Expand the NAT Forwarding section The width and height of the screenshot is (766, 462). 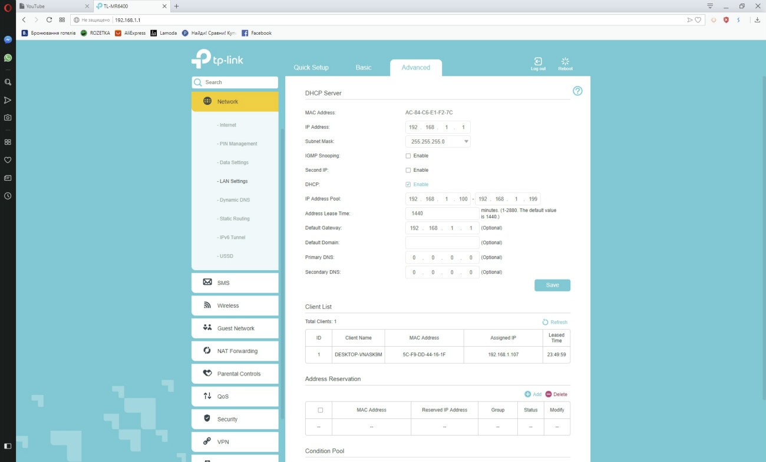[235, 351]
